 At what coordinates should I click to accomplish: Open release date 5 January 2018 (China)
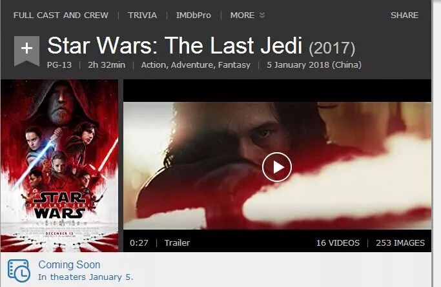tap(314, 65)
